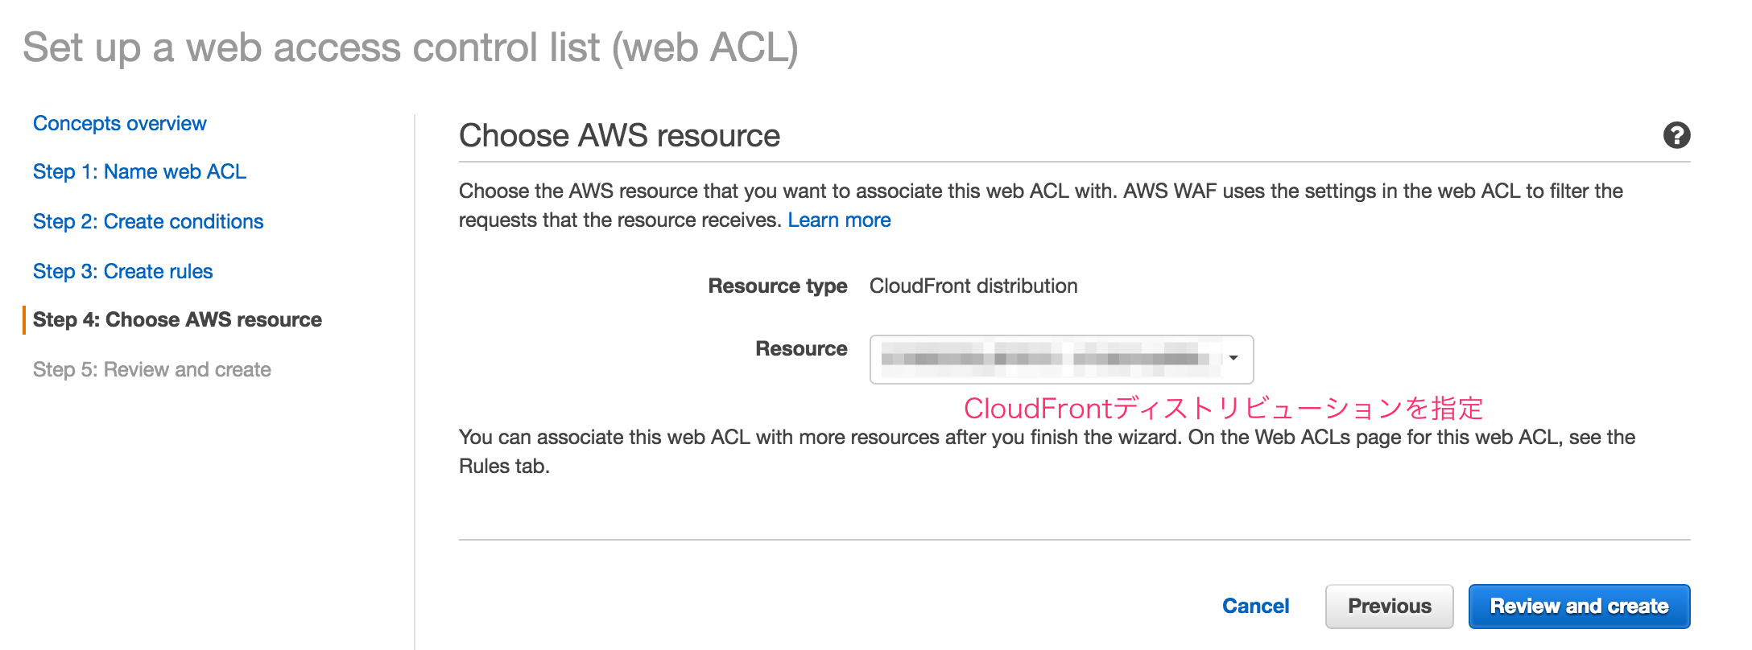Click the Resource field label
Viewport: 1752px width, 650px height.
point(801,348)
